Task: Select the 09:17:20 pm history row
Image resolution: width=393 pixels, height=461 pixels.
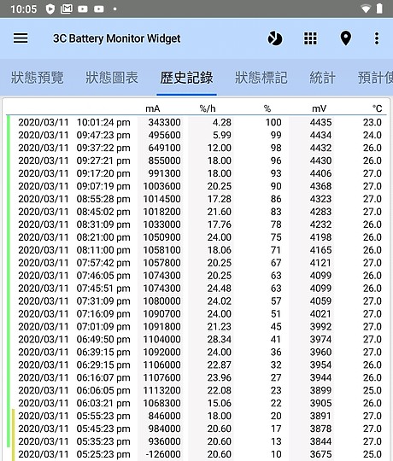Action: [x=196, y=173]
